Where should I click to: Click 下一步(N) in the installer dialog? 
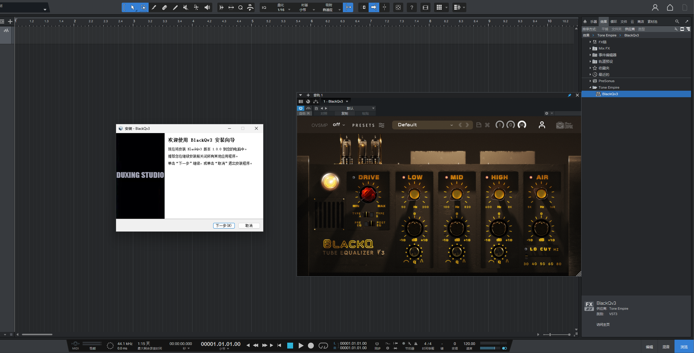pyautogui.click(x=224, y=226)
